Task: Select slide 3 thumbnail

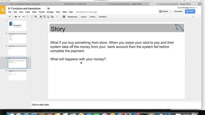Action: coord(17,50)
